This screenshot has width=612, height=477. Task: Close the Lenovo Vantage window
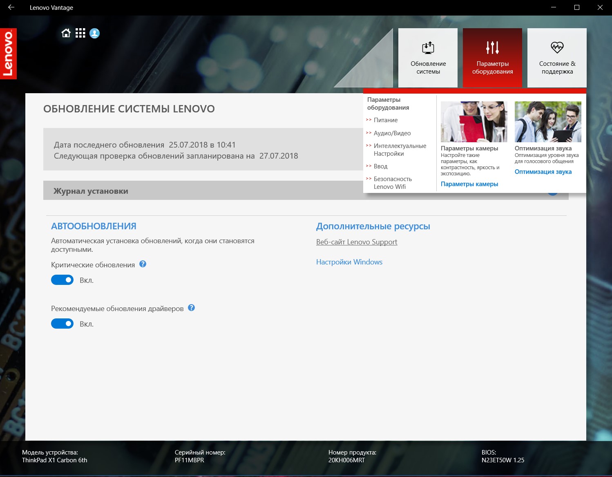coord(600,7)
